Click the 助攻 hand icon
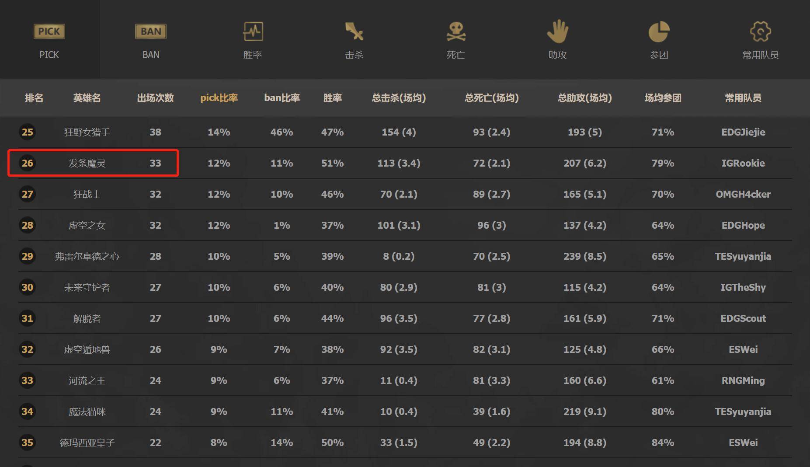The height and width of the screenshot is (467, 810). (557, 31)
